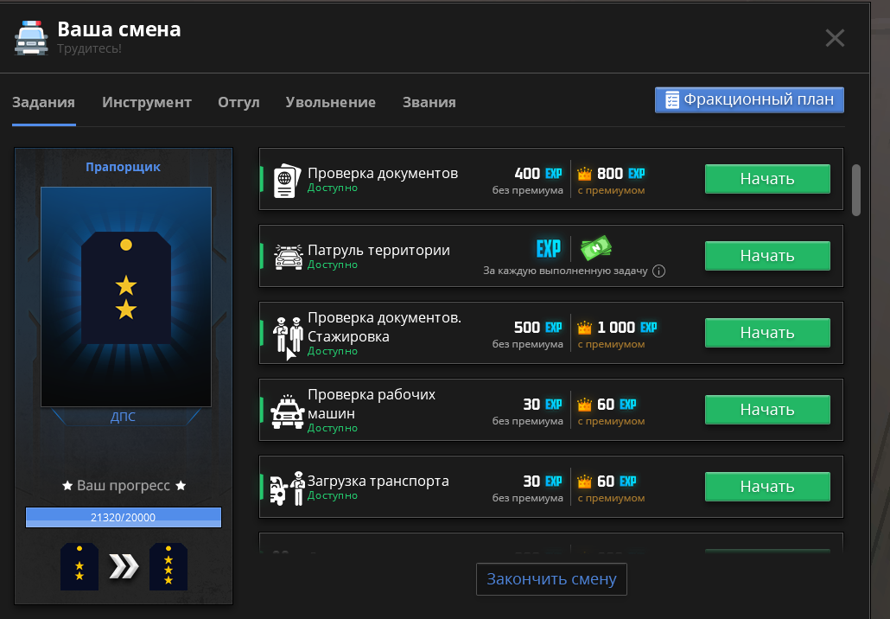The height and width of the screenshot is (619, 890).
Task: Click the Трудитесь! subtitle
Action: click(89, 48)
